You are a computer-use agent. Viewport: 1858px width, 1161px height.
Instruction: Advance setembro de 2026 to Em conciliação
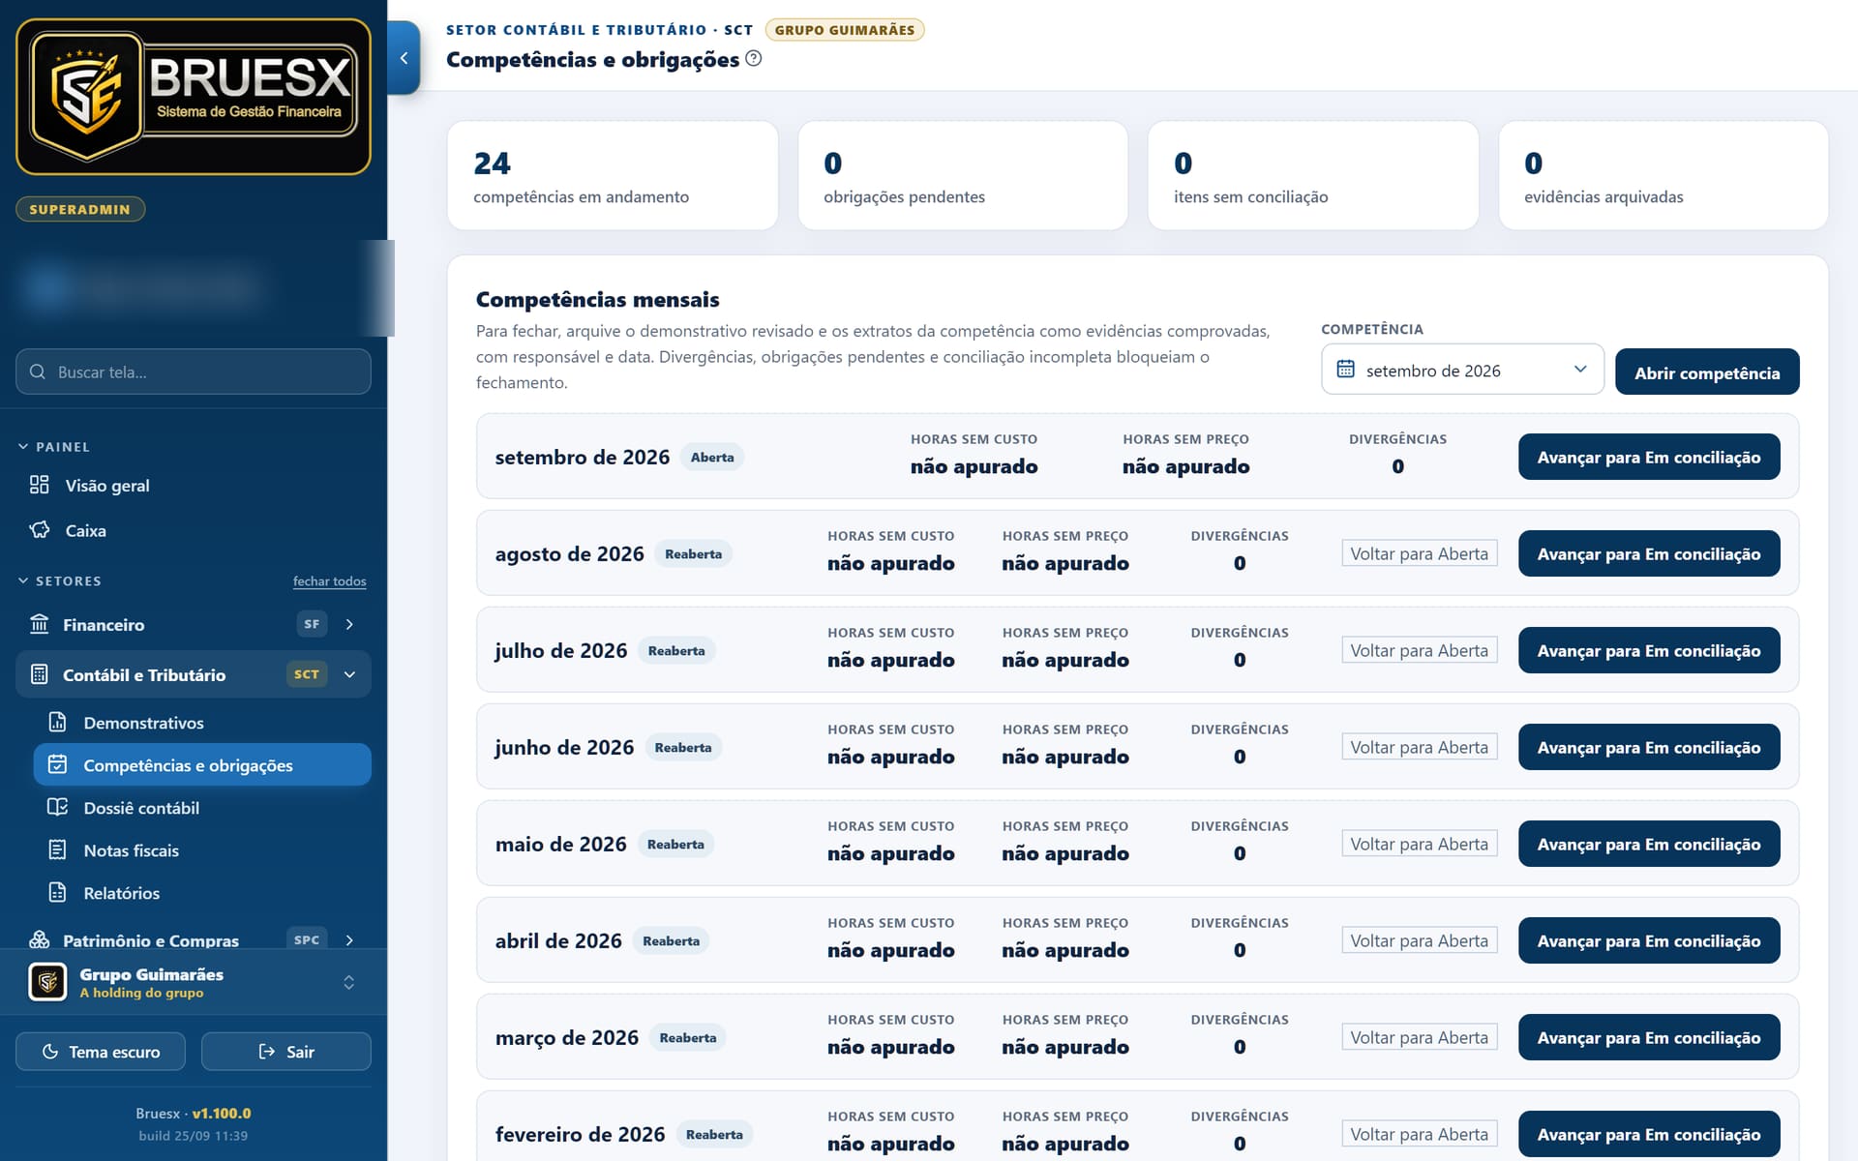click(1649, 457)
